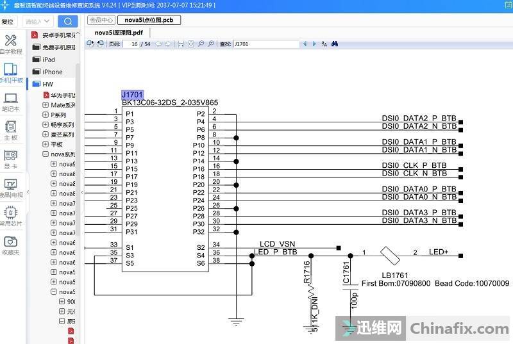Viewport: 513px width, 344px height.
Task: Click the blue magnifier search button
Action: (x=67, y=21)
